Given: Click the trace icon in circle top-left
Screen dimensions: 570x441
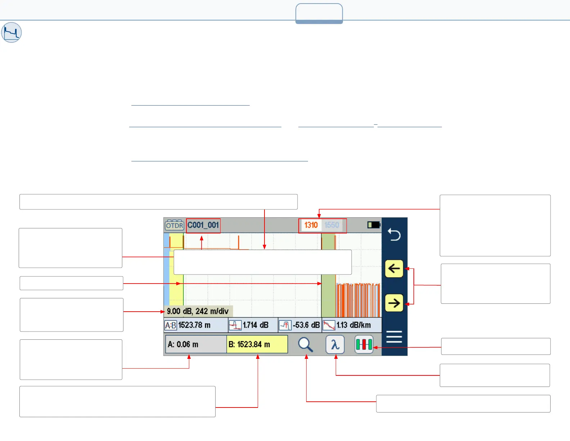Looking at the screenshot, I should click(12, 32).
